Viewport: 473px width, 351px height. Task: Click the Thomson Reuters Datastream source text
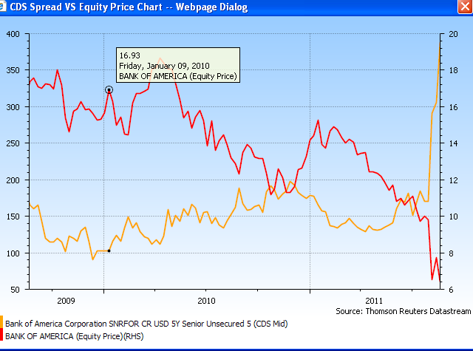(402, 311)
